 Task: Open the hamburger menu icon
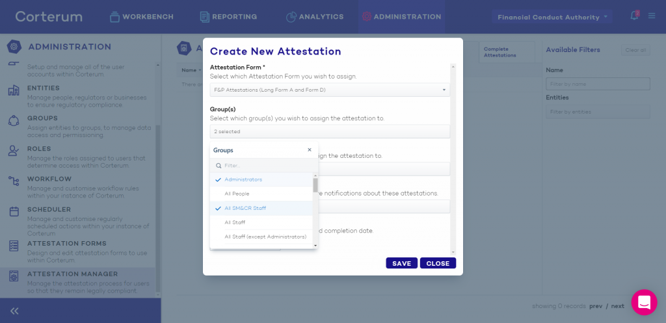tap(652, 16)
